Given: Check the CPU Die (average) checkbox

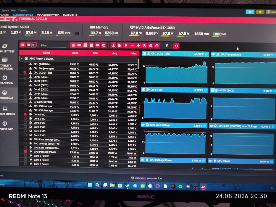Looking at the screenshot, I should [x=25, y=68].
